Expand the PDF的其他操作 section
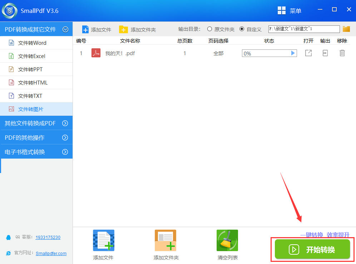356x264 pixels. pyautogui.click(x=65, y=138)
